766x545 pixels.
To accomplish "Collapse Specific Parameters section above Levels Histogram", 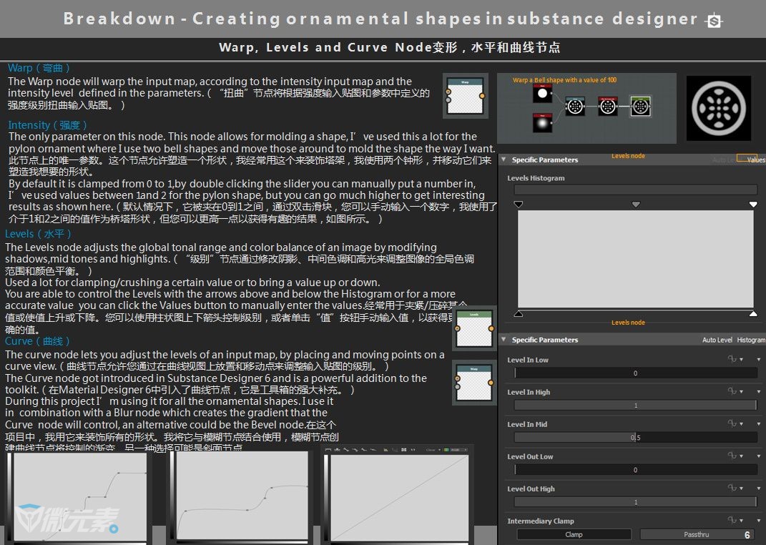I will [504, 159].
